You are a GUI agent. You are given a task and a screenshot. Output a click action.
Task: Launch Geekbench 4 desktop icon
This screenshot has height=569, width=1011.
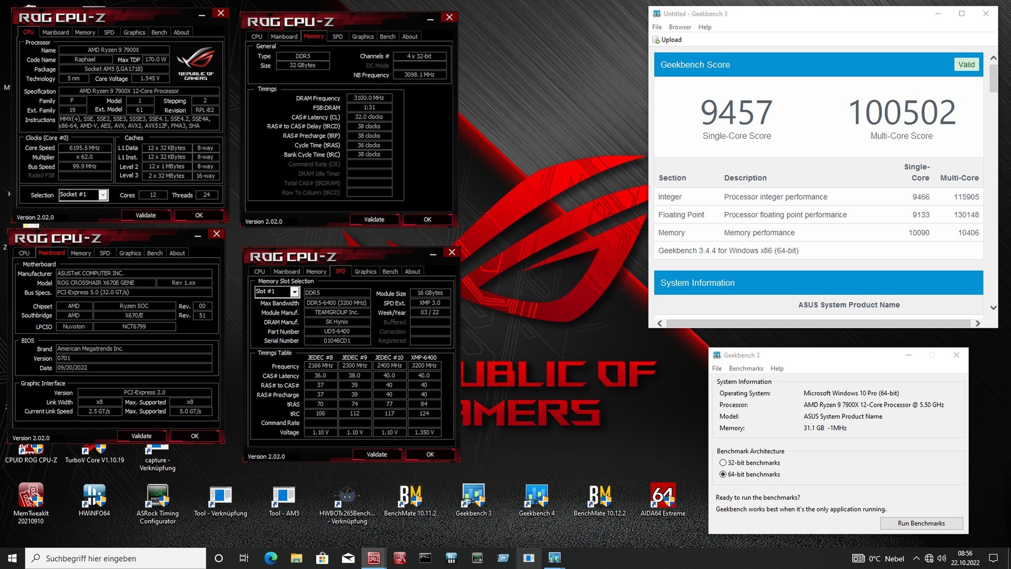[537, 499]
